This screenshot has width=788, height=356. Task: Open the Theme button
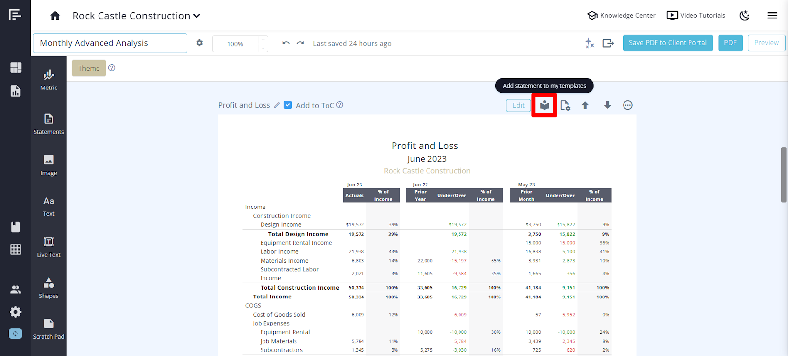[x=89, y=68]
